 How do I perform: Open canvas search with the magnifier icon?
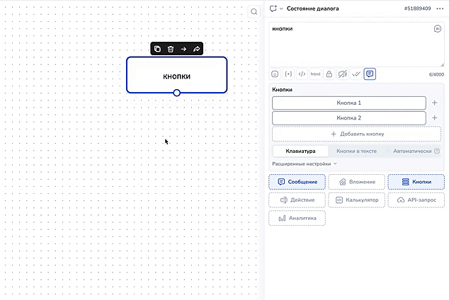pos(254,11)
